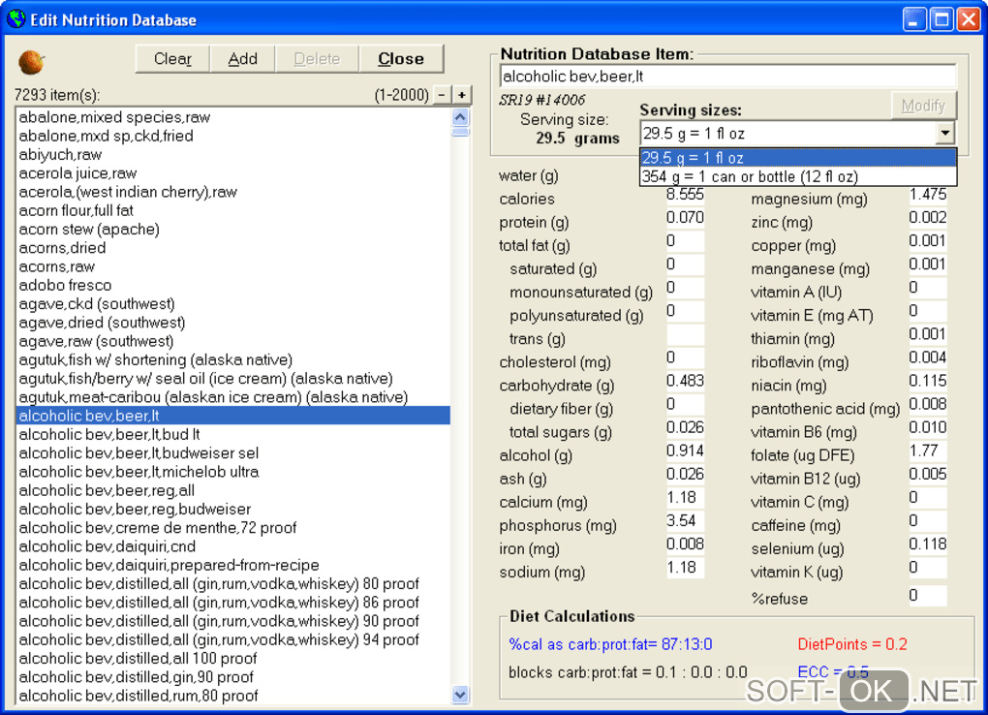
Task: Select acorn stew (apache)
Action: (x=232, y=229)
